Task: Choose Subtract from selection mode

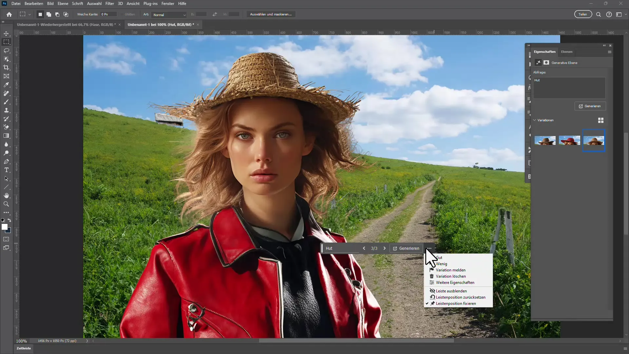Action: (x=57, y=14)
